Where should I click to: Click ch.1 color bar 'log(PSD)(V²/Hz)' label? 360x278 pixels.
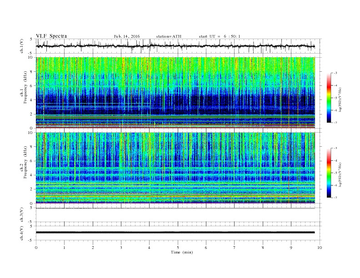(341, 100)
